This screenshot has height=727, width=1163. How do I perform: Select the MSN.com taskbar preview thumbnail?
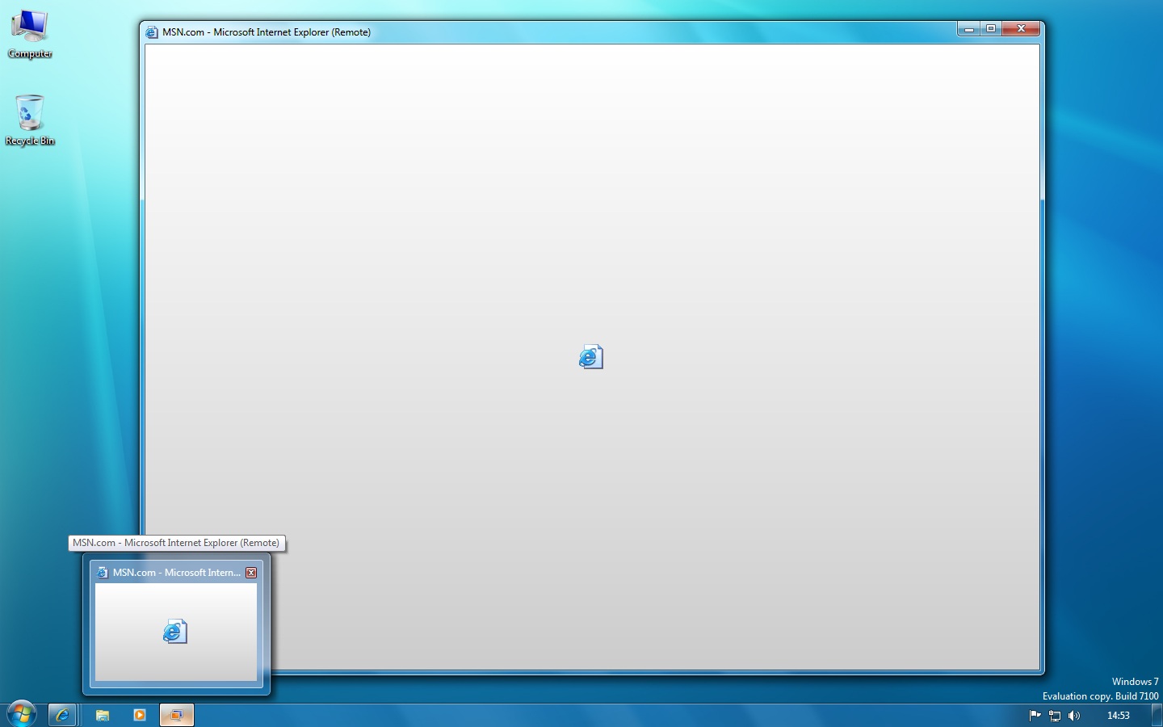click(176, 632)
